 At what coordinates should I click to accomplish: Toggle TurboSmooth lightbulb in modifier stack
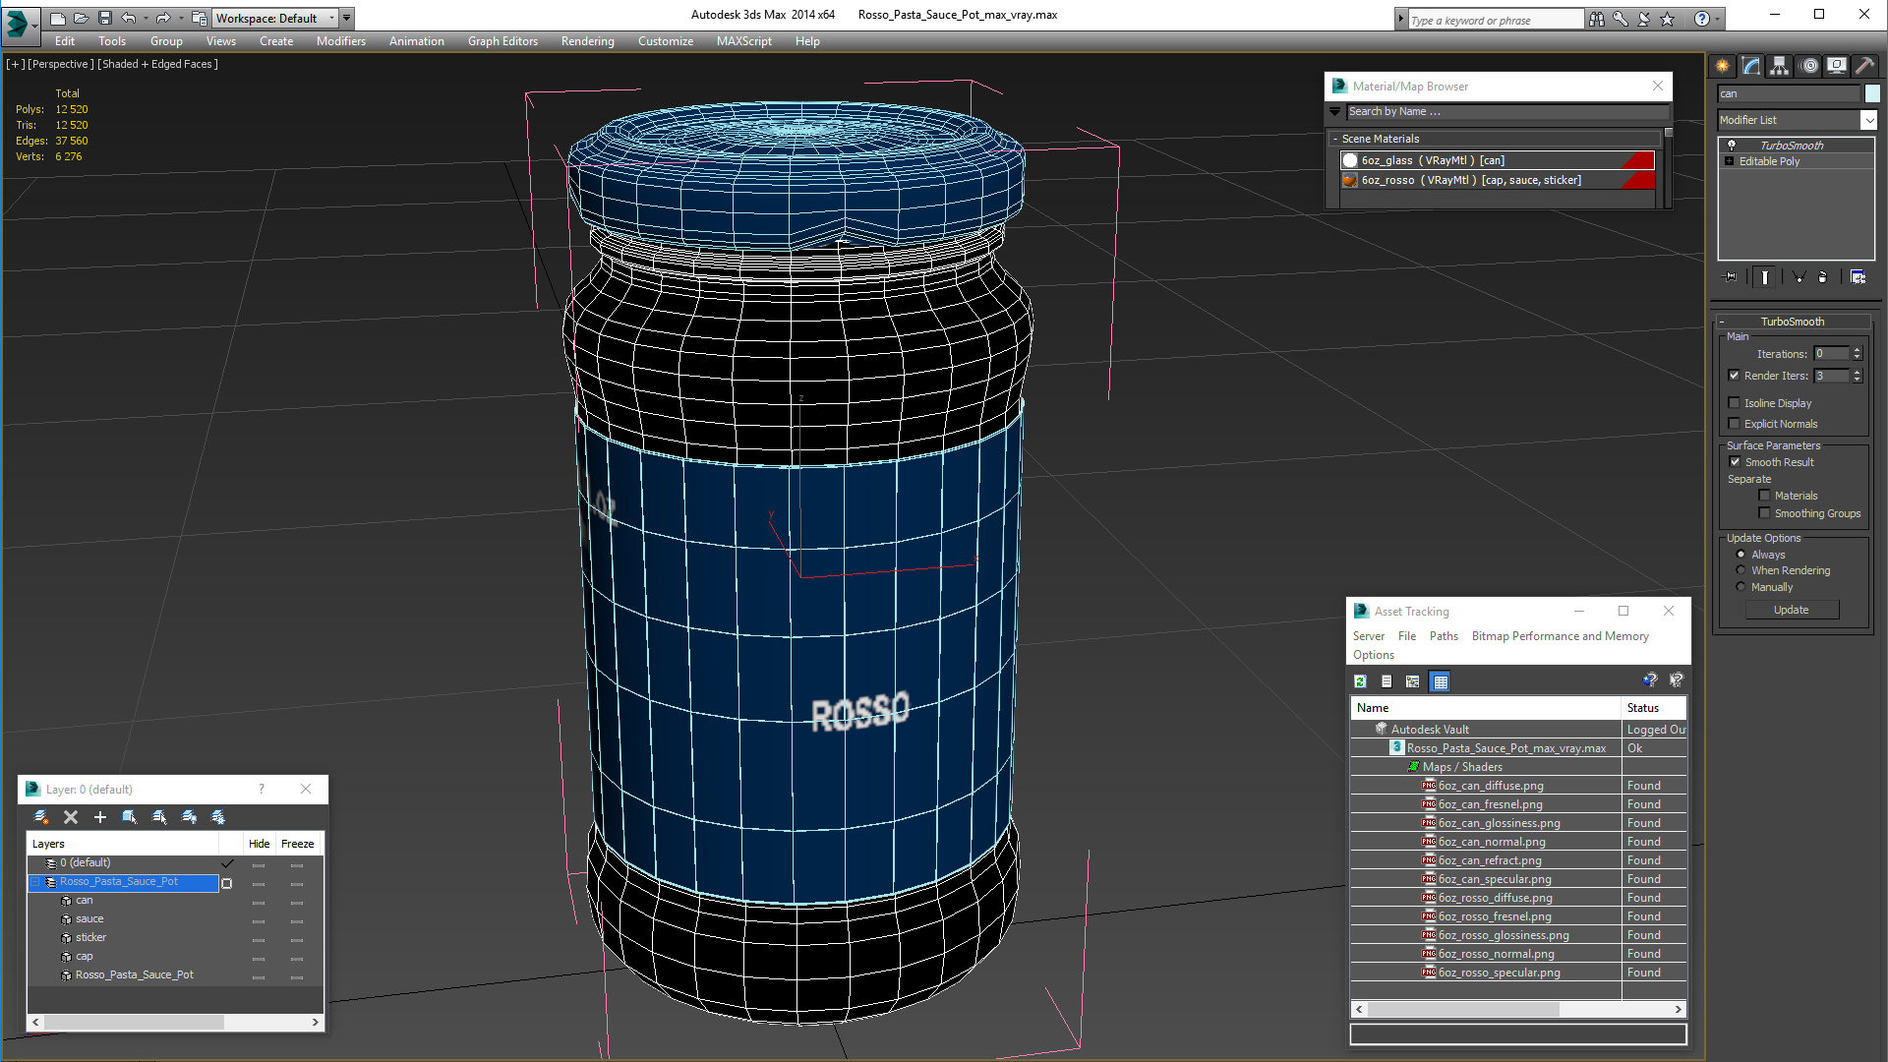[1732, 145]
